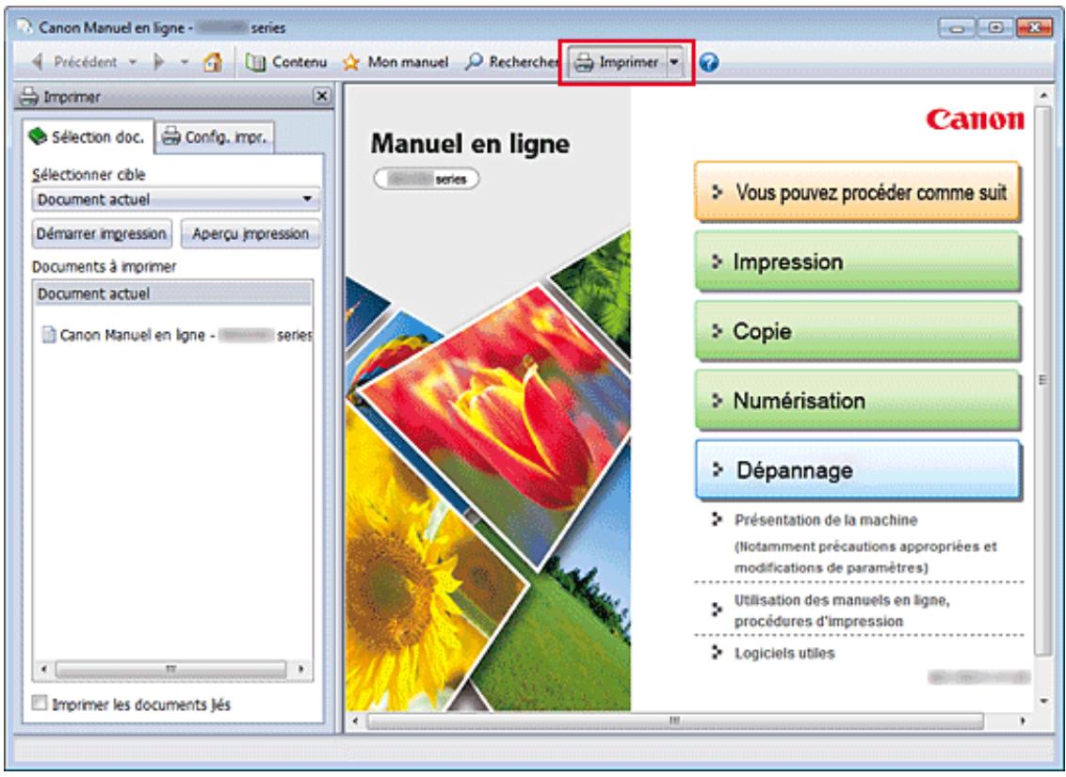Open the Rechercher search panel

(x=511, y=62)
